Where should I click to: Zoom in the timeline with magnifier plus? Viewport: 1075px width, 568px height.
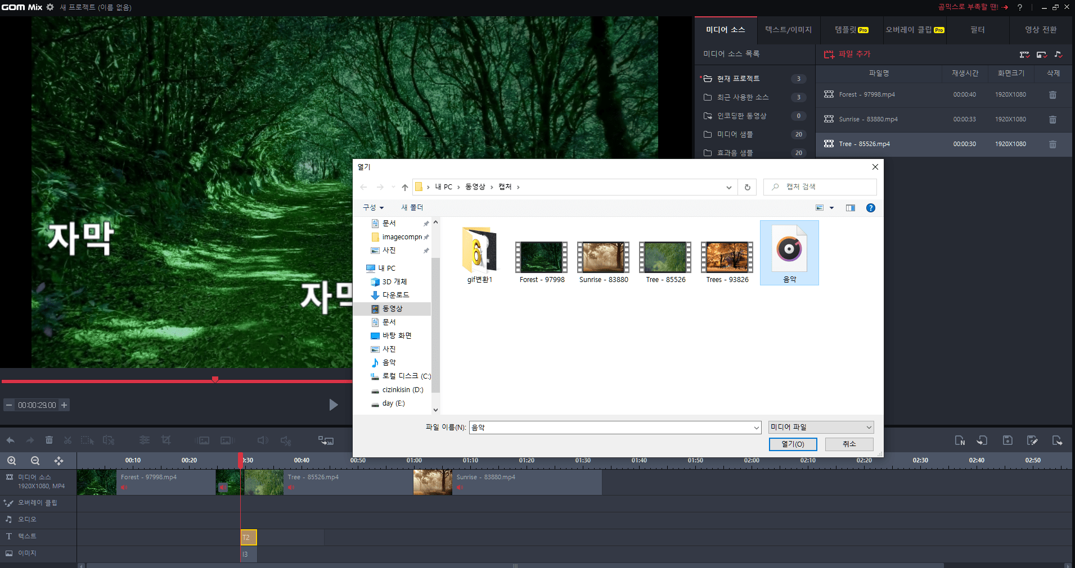(12, 461)
